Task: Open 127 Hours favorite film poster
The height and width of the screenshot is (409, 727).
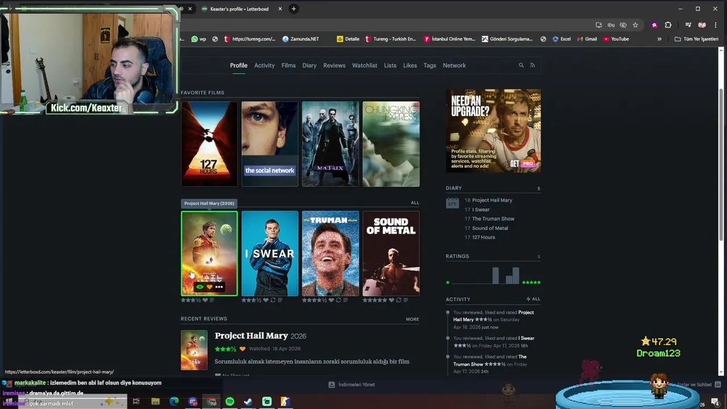Action: coord(209,144)
